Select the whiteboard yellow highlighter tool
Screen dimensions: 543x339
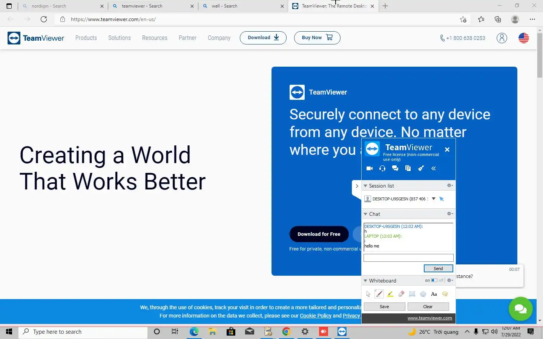(x=390, y=294)
